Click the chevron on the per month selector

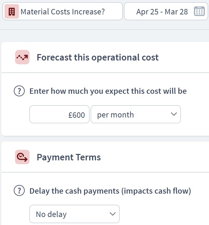(174, 114)
